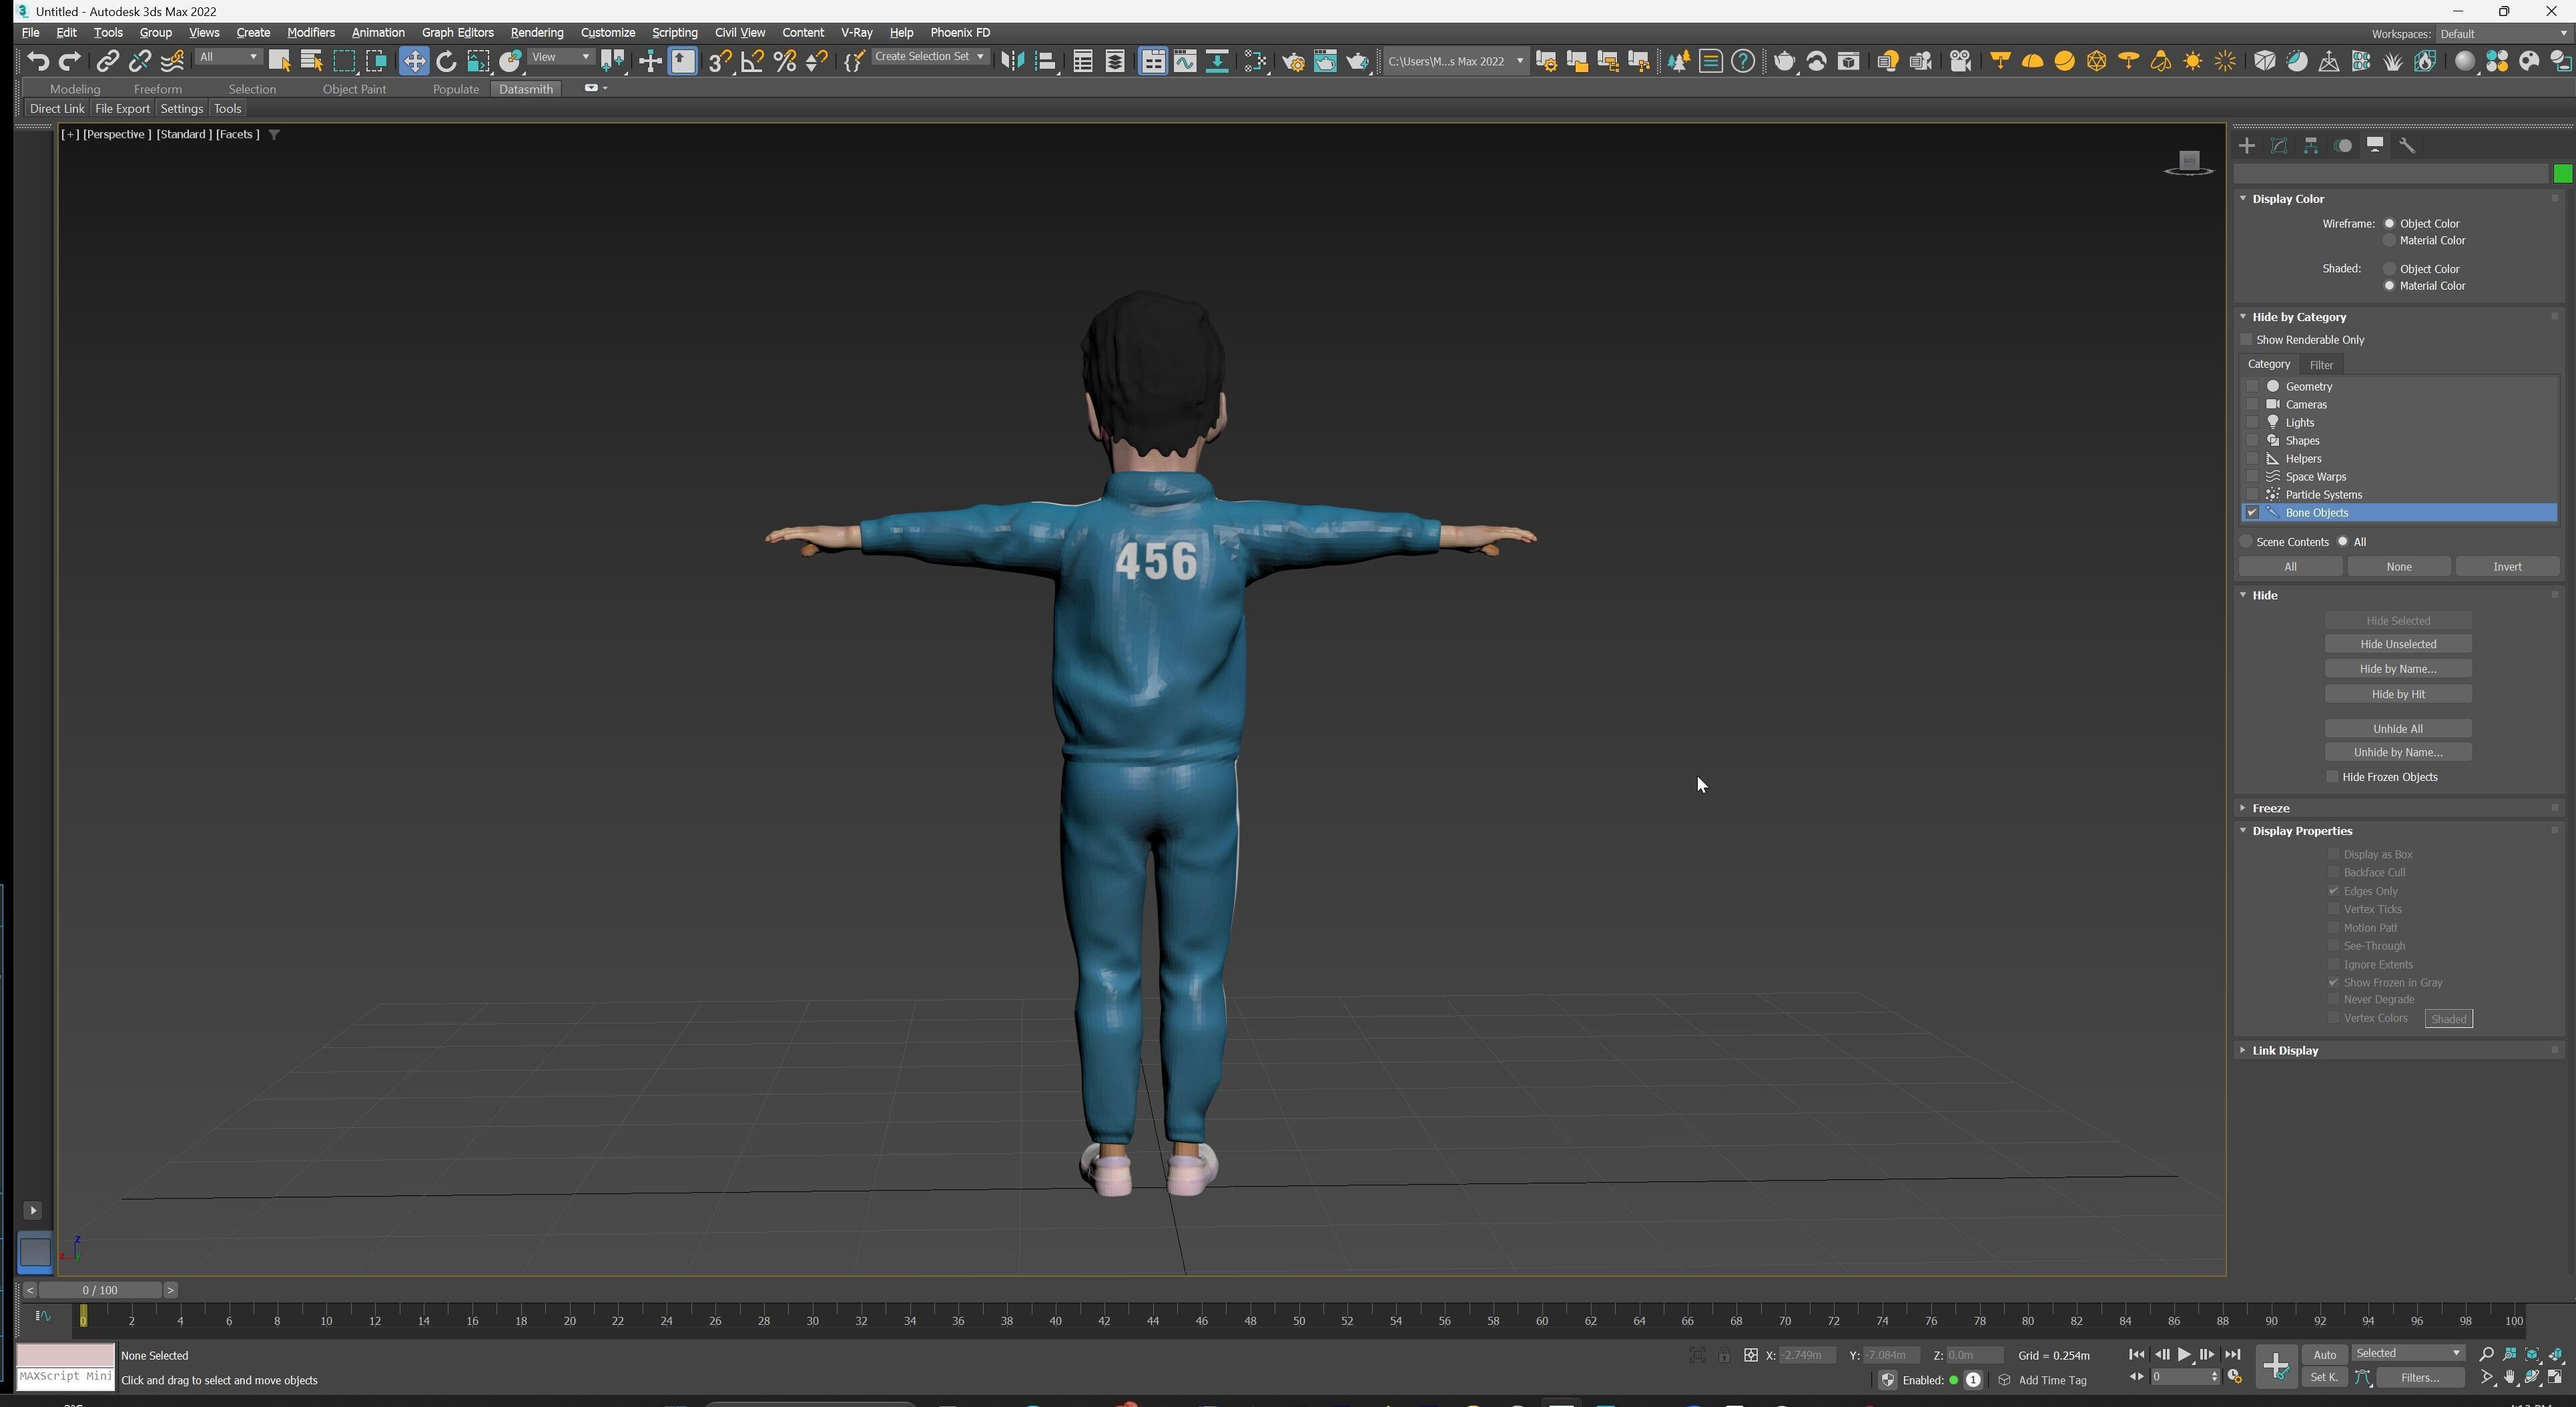2576x1407 pixels.
Task: Switch to the Freeform ribbon tab
Action: [157, 89]
